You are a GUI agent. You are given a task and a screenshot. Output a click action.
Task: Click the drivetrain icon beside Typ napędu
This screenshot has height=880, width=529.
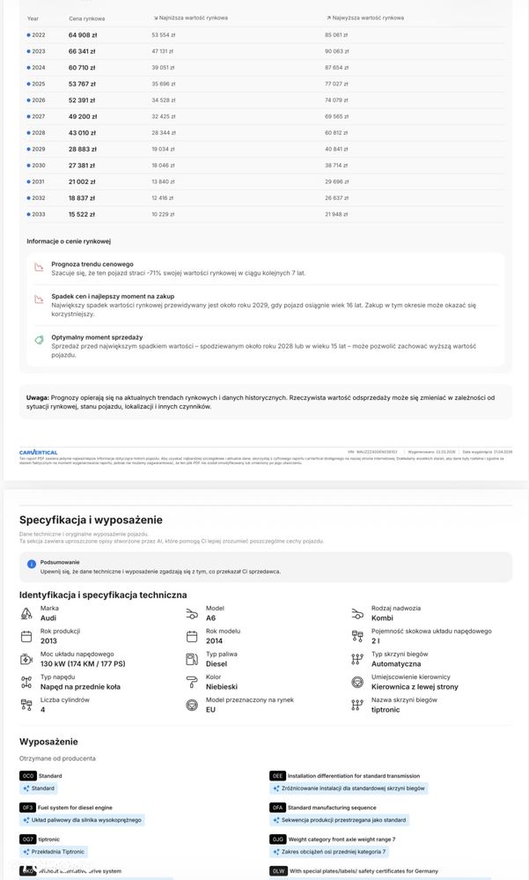(26, 681)
